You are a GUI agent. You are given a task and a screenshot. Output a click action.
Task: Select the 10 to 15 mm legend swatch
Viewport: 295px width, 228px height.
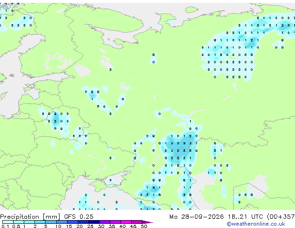61,222
